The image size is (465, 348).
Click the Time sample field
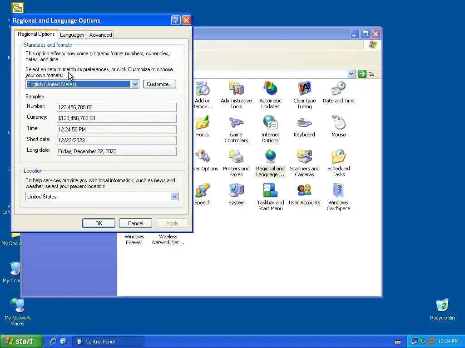[117, 129]
